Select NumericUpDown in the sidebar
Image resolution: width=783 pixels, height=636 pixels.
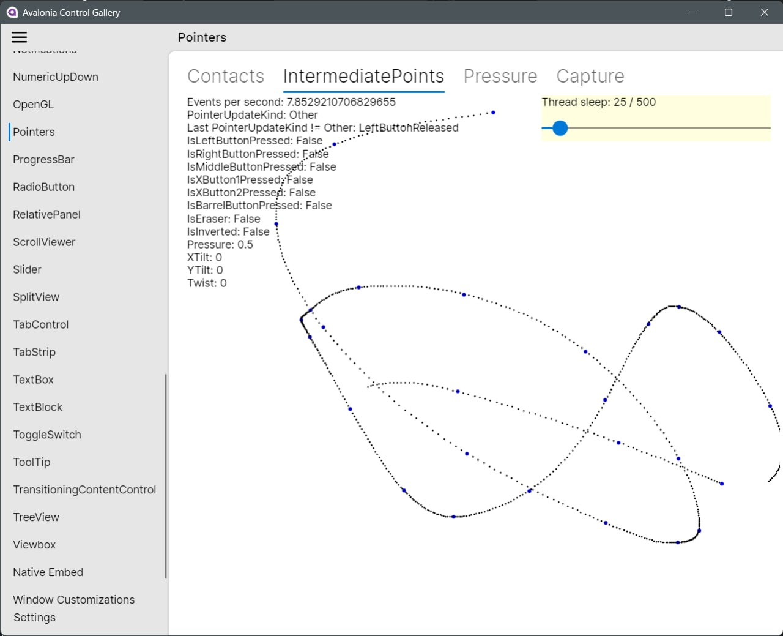56,77
